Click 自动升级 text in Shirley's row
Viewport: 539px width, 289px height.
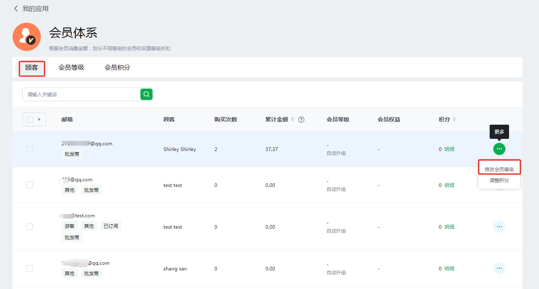pyautogui.click(x=336, y=153)
